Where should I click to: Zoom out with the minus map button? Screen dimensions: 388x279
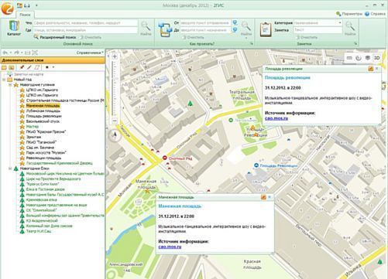click(x=115, y=121)
